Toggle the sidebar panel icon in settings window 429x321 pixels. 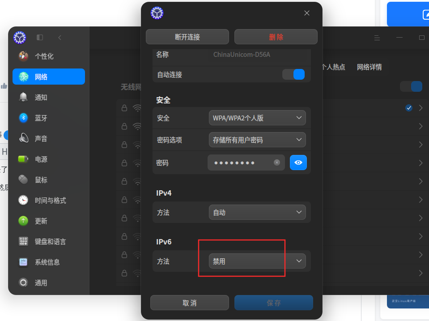[40, 38]
